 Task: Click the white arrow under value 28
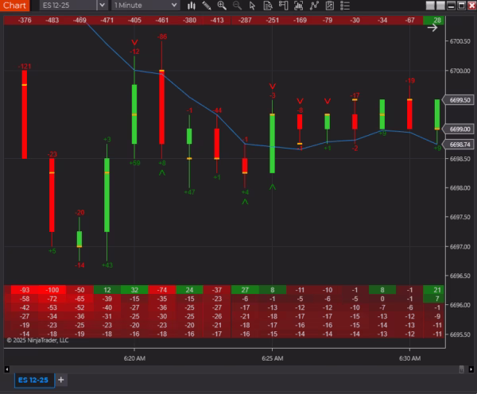coord(432,28)
